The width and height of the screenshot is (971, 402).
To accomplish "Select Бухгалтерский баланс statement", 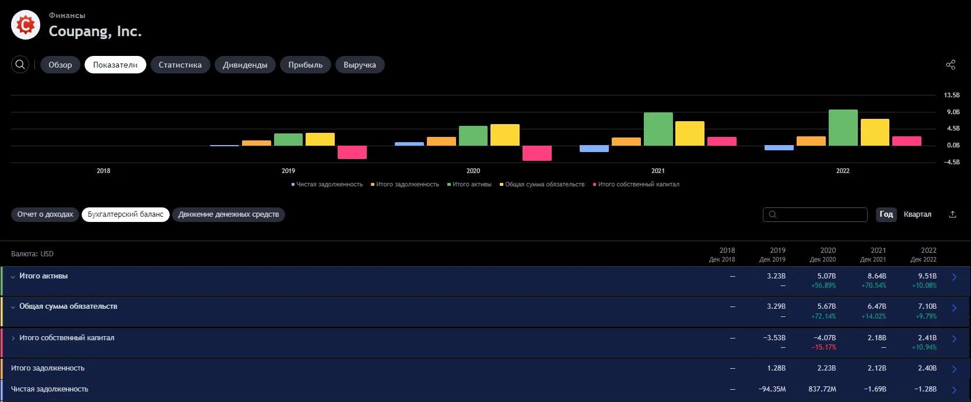I will click(125, 214).
